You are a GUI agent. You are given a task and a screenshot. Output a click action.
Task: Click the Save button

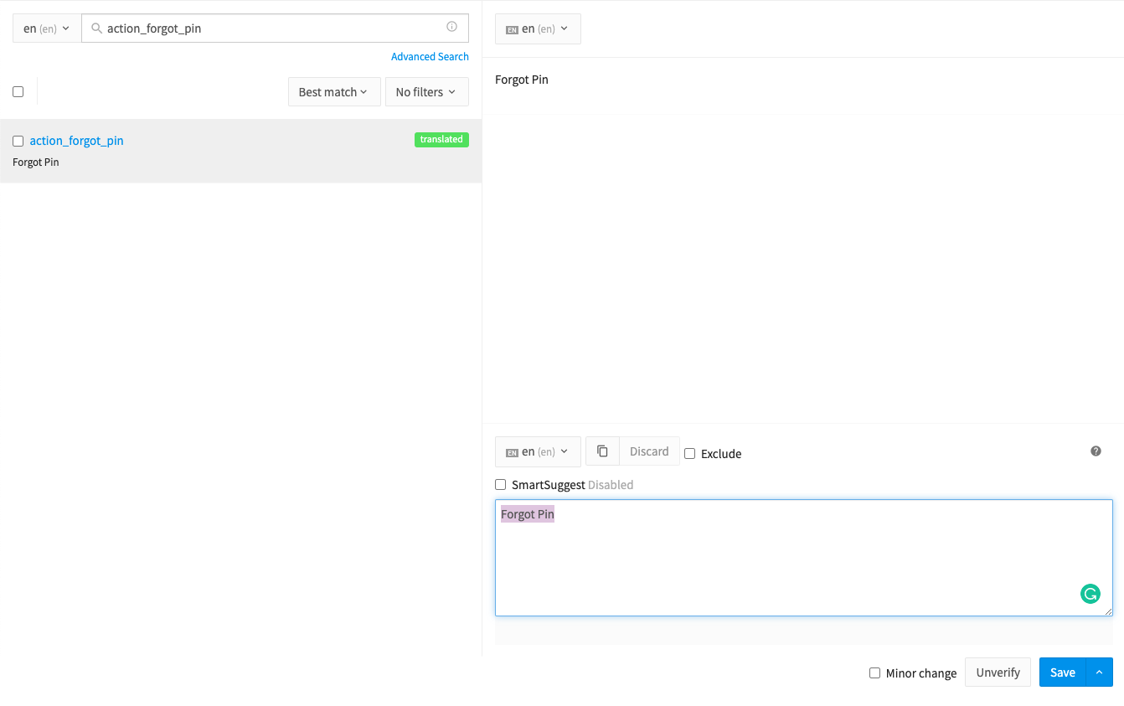click(x=1062, y=673)
